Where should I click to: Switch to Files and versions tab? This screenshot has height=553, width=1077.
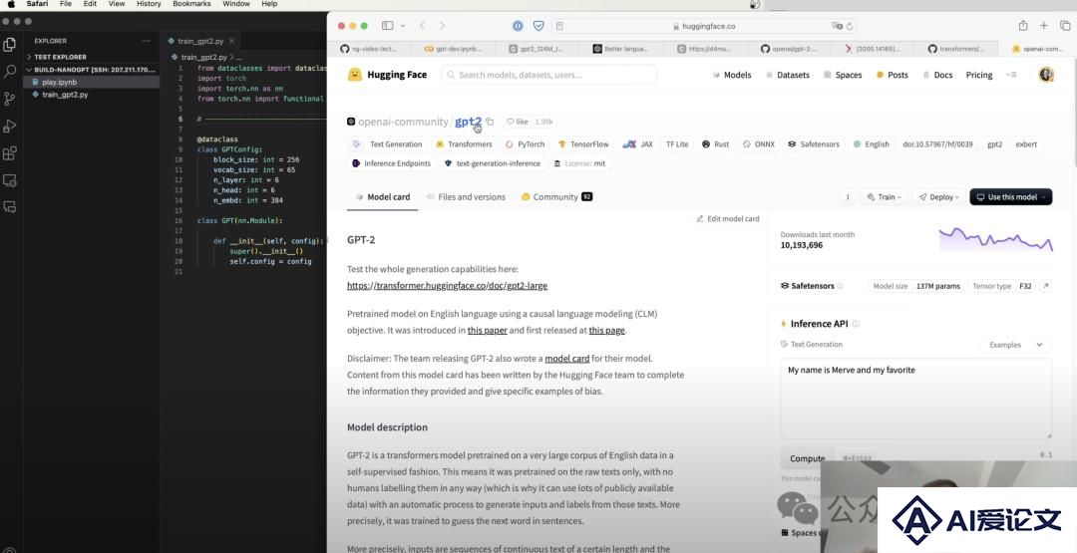pos(467,197)
